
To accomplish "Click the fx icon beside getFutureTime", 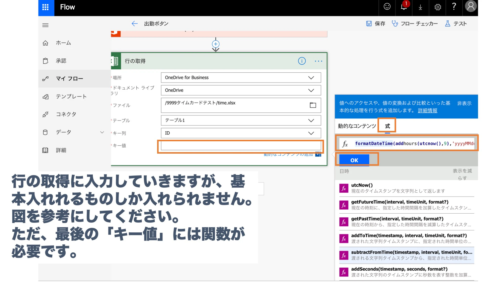I will 344,205.
